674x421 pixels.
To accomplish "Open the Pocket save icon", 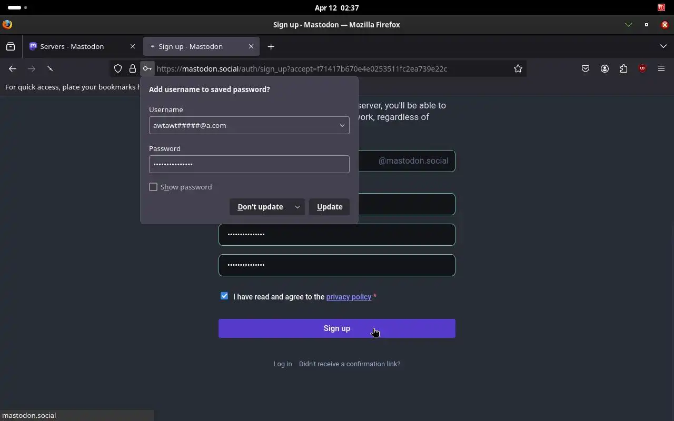I will coord(586,68).
